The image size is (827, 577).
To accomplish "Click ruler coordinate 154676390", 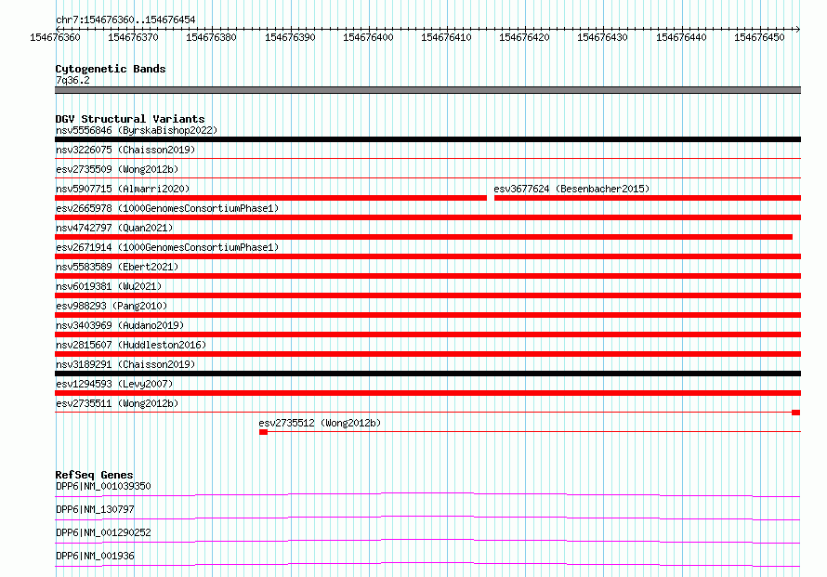I will (x=290, y=37).
